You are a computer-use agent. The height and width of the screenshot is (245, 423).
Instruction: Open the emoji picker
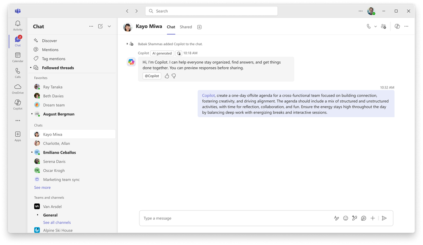346,218
